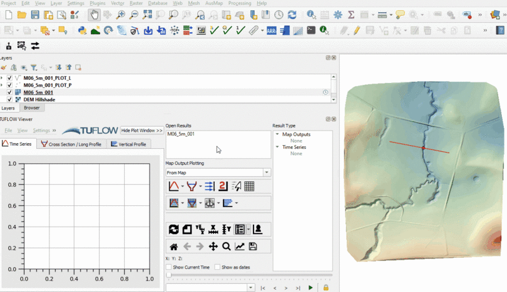Click the refresh plot arrows icon
Screen dimensions: 507x292
[x=173, y=229]
